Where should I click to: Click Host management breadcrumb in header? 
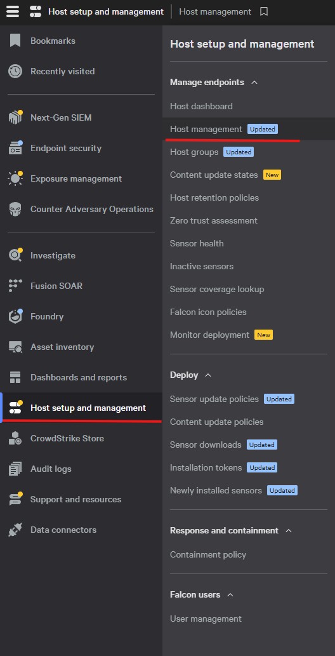[215, 11]
